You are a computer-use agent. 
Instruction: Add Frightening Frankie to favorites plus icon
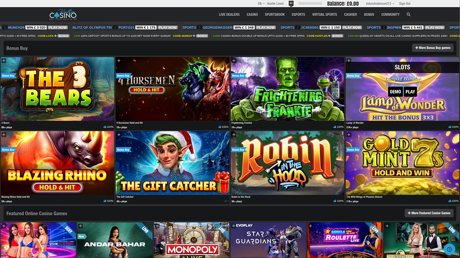point(234,61)
